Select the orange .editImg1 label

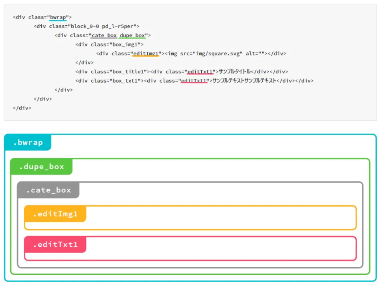point(55,214)
